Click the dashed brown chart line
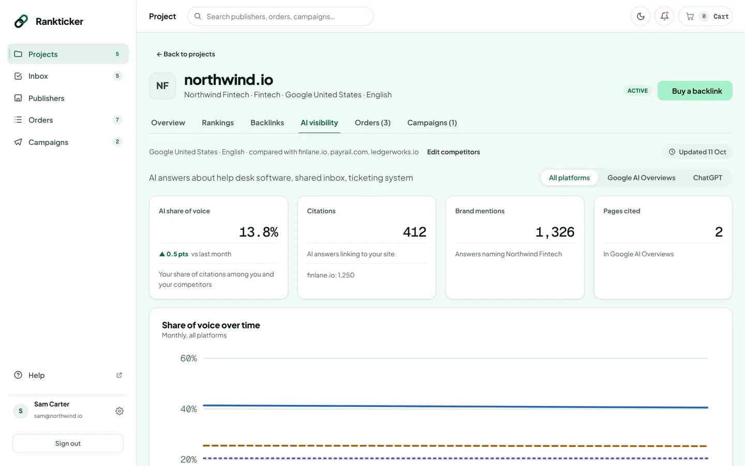Image resolution: width=745 pixels, height=466 pixels. click(455, 446)
